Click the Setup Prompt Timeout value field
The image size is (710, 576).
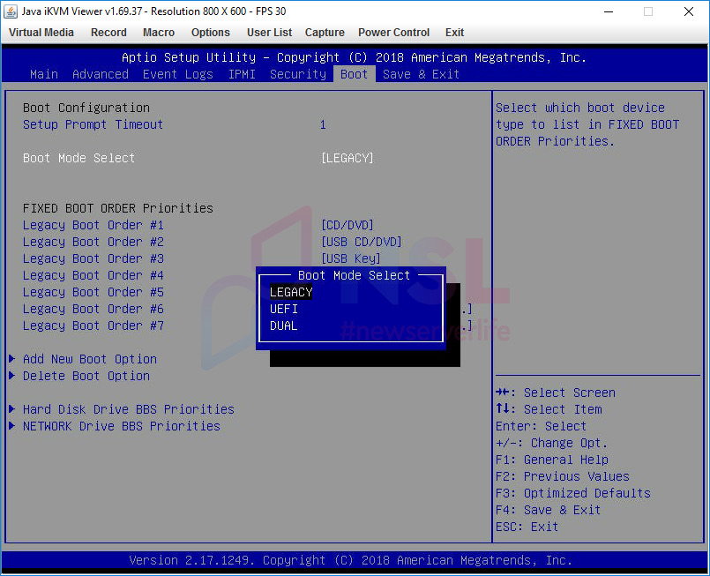(323, 124)
